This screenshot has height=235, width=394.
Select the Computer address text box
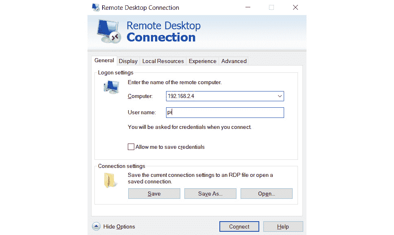[220, 96]
